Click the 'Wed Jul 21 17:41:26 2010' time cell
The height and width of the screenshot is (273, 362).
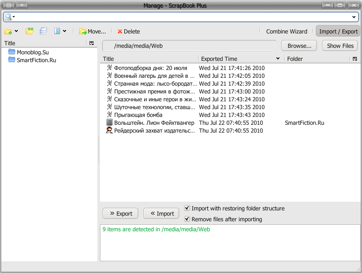pos(232,68)
